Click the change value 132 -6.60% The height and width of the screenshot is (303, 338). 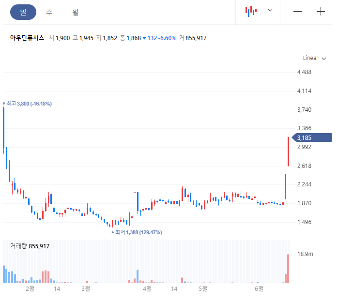[x=159, y=38]
